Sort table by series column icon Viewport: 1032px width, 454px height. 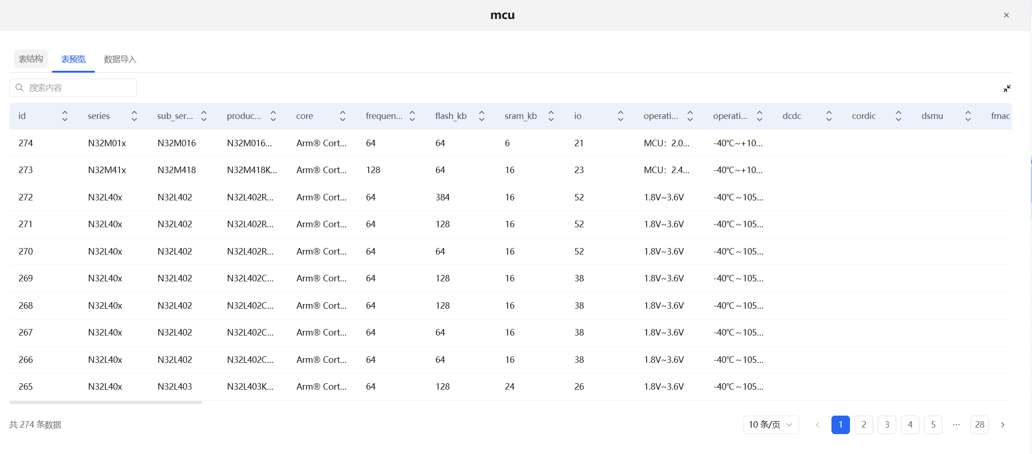134,116
